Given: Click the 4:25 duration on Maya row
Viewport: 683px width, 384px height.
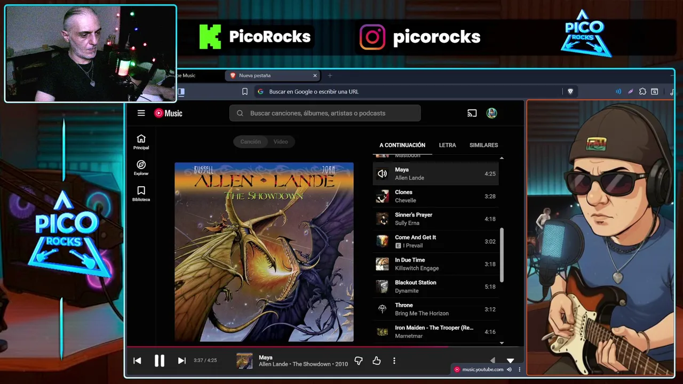Looking at the screenshot, I should 490,174.
